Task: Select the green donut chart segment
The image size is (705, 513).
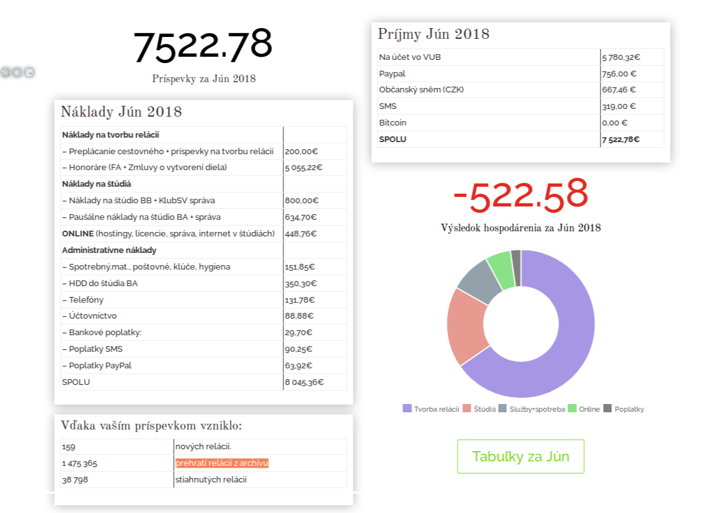Action: [500, 263]
